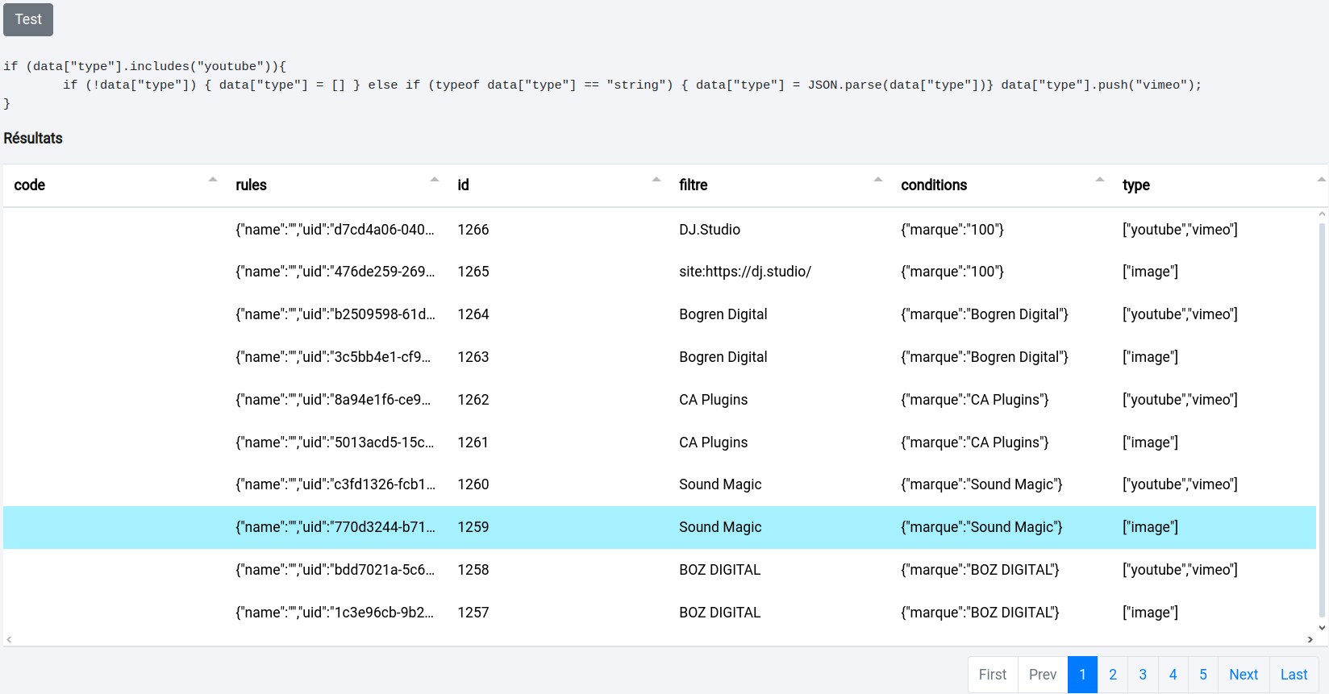Select row with filtre DJ.Studio

coord(709,230)
